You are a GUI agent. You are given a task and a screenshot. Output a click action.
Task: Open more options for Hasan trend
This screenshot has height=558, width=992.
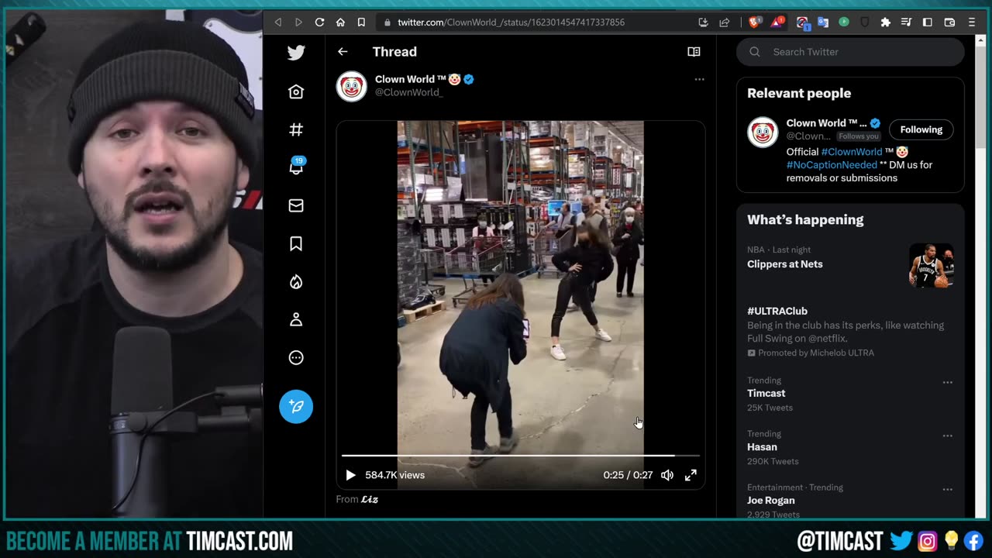click(947, 436)
